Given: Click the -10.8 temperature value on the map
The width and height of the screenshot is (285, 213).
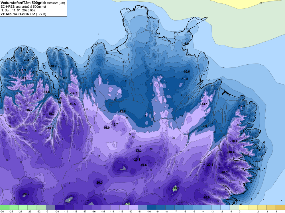Looking at the screenshot, I should click(184, 79).
